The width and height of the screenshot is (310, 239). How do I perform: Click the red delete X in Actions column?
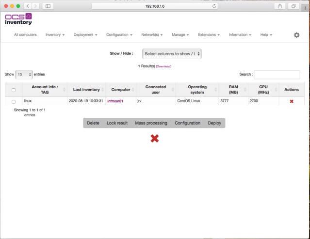pos(292,101)
